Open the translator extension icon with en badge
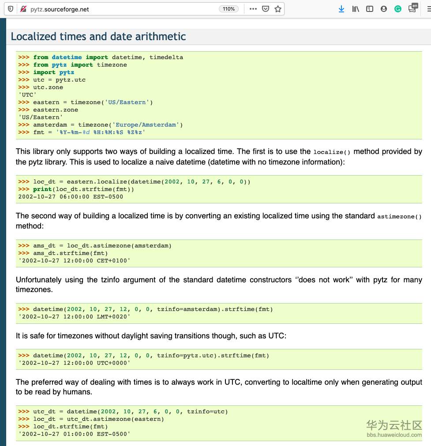 pos(413,8)
